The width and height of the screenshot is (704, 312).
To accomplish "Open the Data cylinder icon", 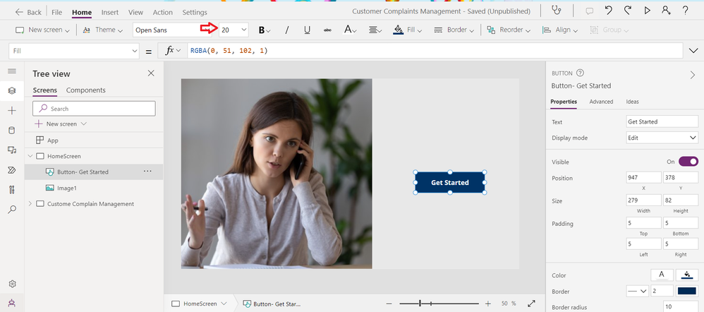I will coord(12,131).
